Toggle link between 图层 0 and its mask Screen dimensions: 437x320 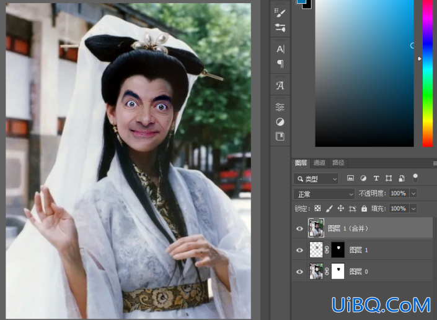[x=327, y=271]
